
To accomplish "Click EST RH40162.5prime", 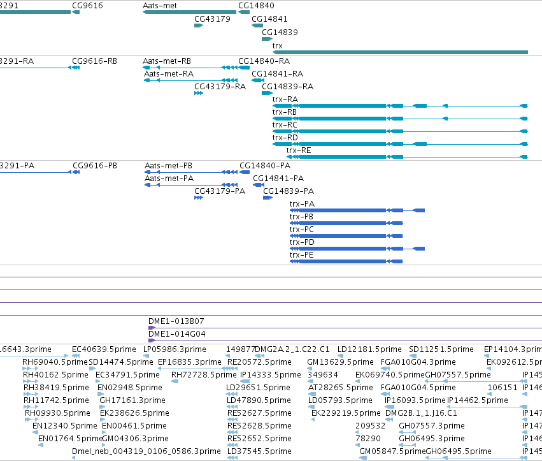I will tap(55, 375).
